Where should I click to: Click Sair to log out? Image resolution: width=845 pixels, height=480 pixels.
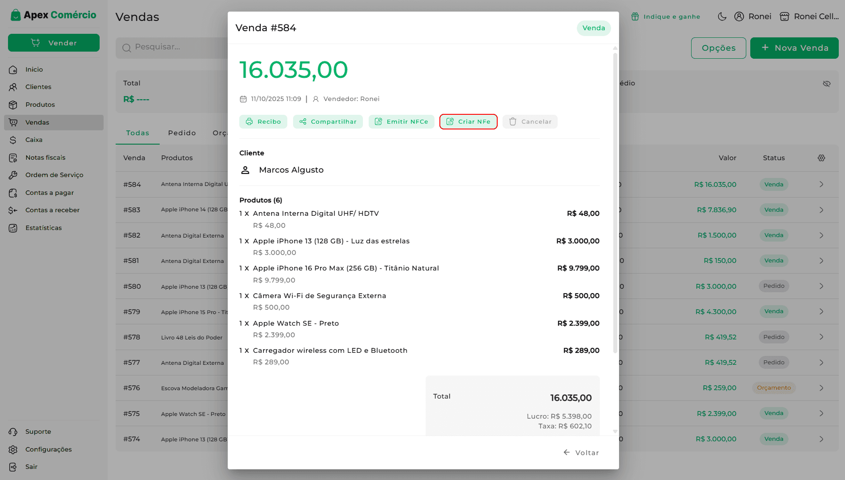(x=54, y=467)
